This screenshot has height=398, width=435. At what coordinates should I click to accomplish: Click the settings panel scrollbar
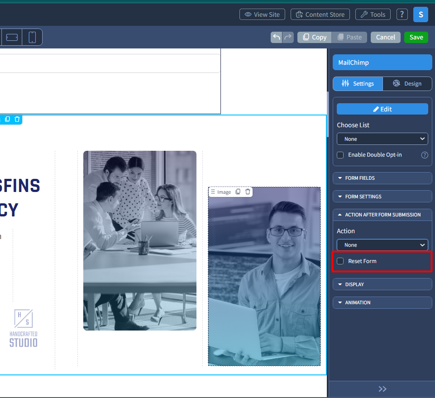click(328, 115)
